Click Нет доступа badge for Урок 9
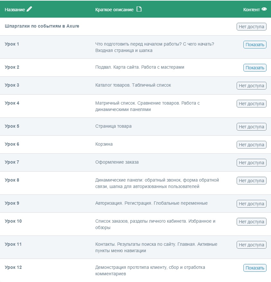The image size is (271, 282). point(251,204)
